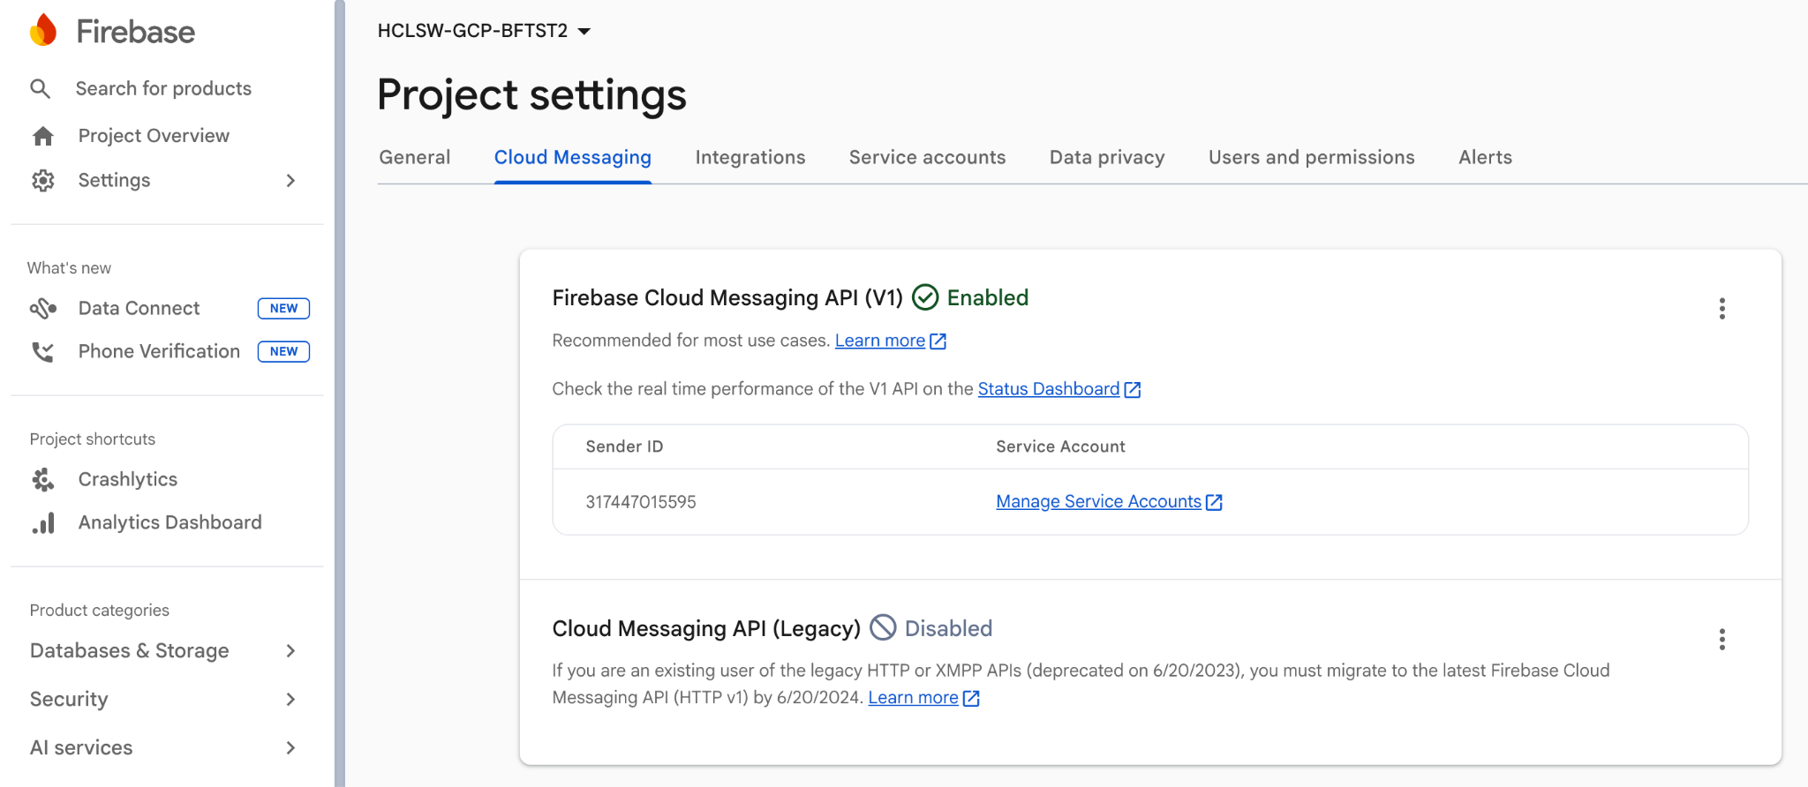Image resolution: width=1808 pixels, height=787 pixels.
Task: Open the Cloud Messaging API (Legacy) options menu
Action: point(1721,640)
